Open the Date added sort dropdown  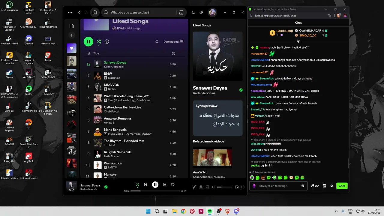coord(173,42)
